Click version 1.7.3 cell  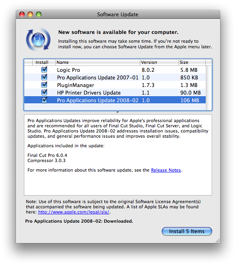148,85
